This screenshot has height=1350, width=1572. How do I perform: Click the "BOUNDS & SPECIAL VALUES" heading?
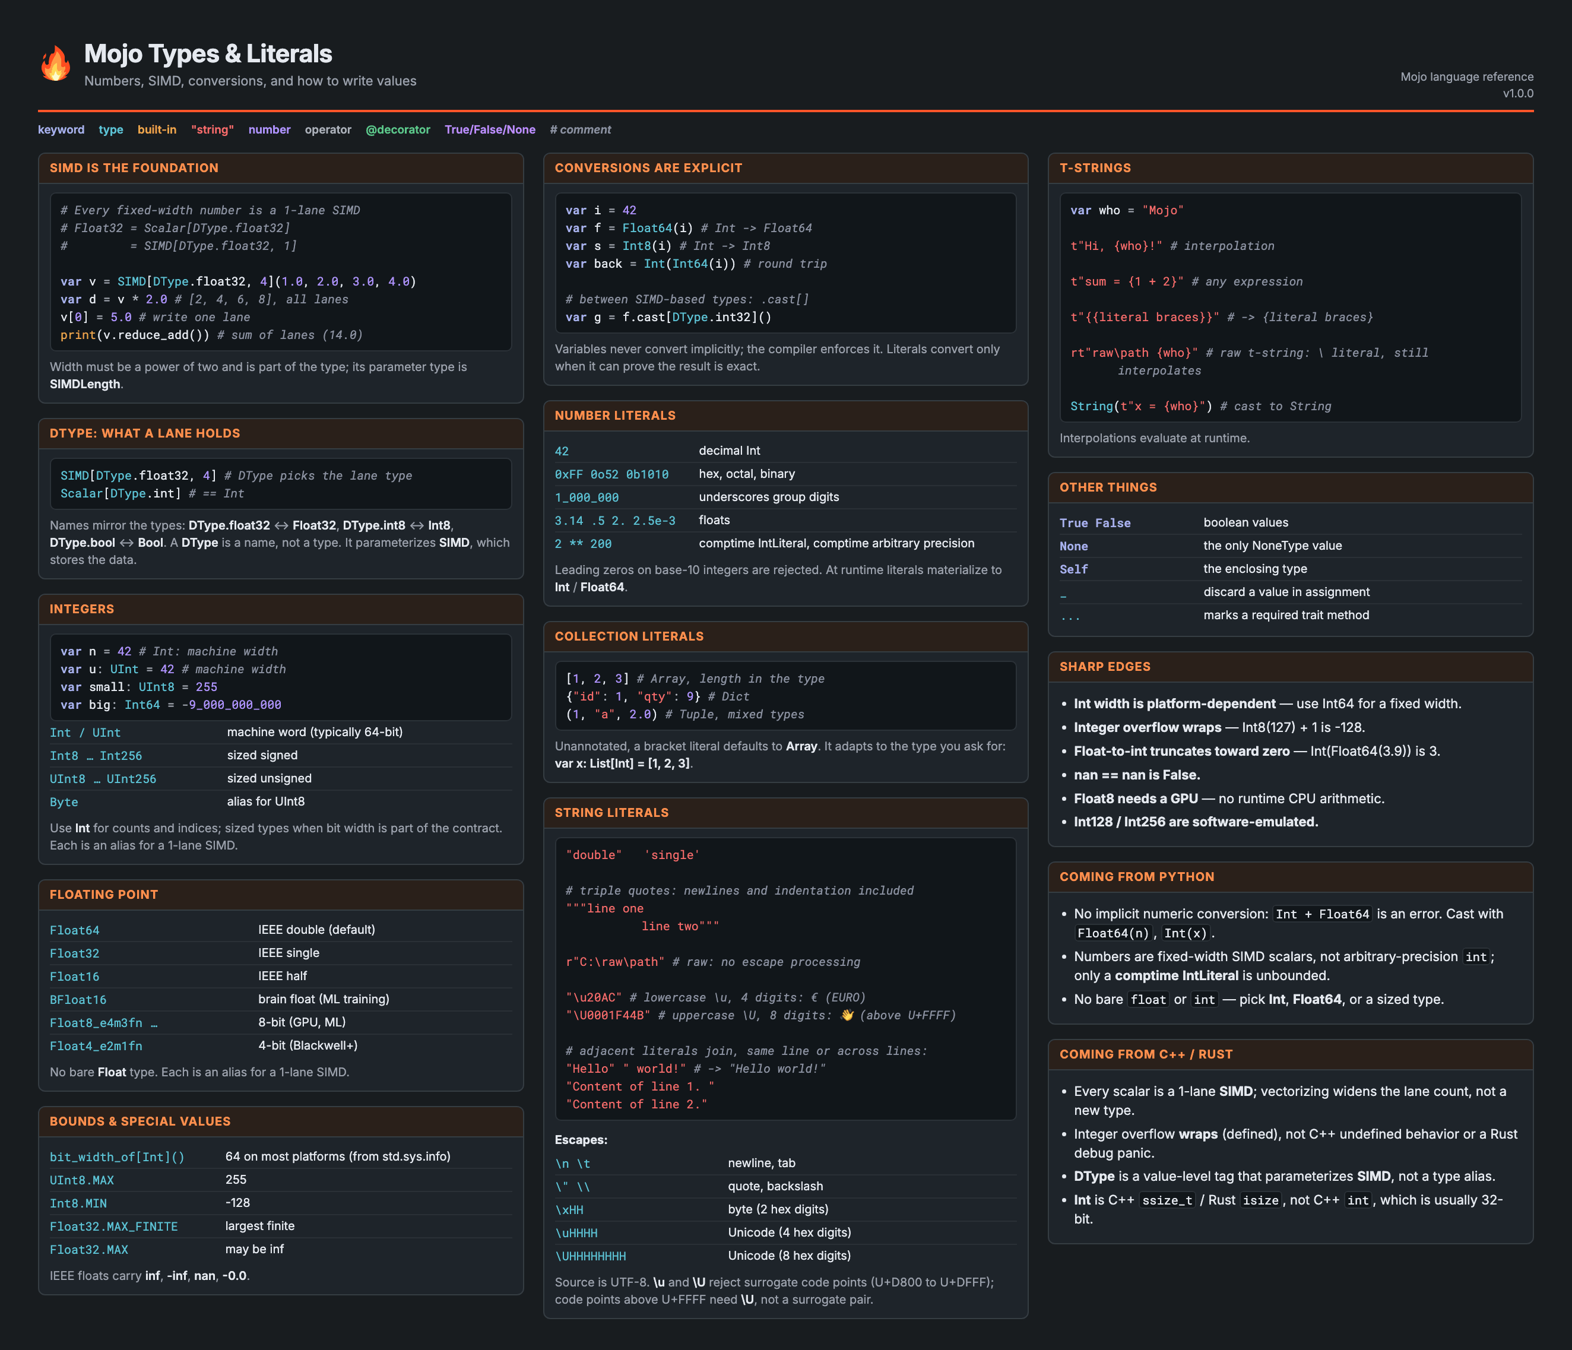[140, 1121]
